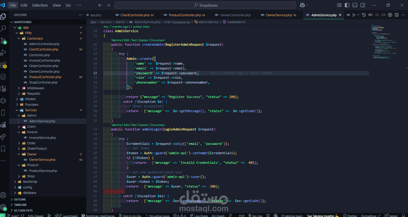Go back with the left arrow
408x217 pixels.
click(100, 5)
